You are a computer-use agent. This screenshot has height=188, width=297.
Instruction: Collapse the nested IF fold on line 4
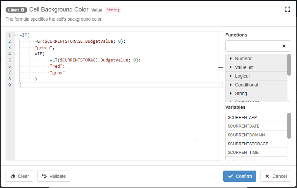coord(16,54)
